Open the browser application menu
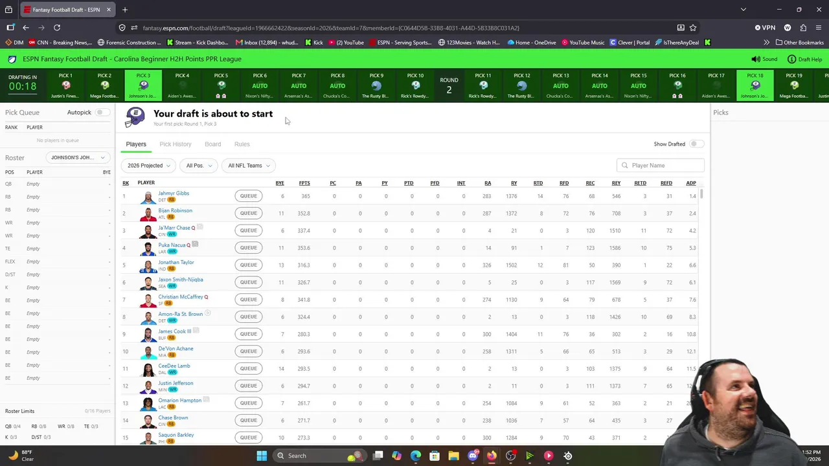The width and height of the screenshot is (829, 466). [x=819, y=28]
